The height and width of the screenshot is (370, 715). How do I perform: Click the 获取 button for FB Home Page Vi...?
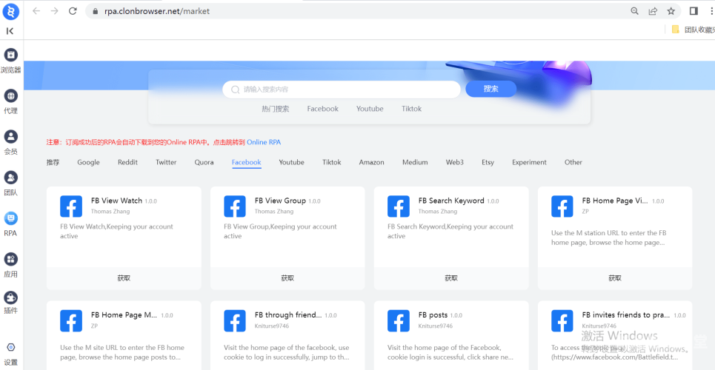(615, 278)
